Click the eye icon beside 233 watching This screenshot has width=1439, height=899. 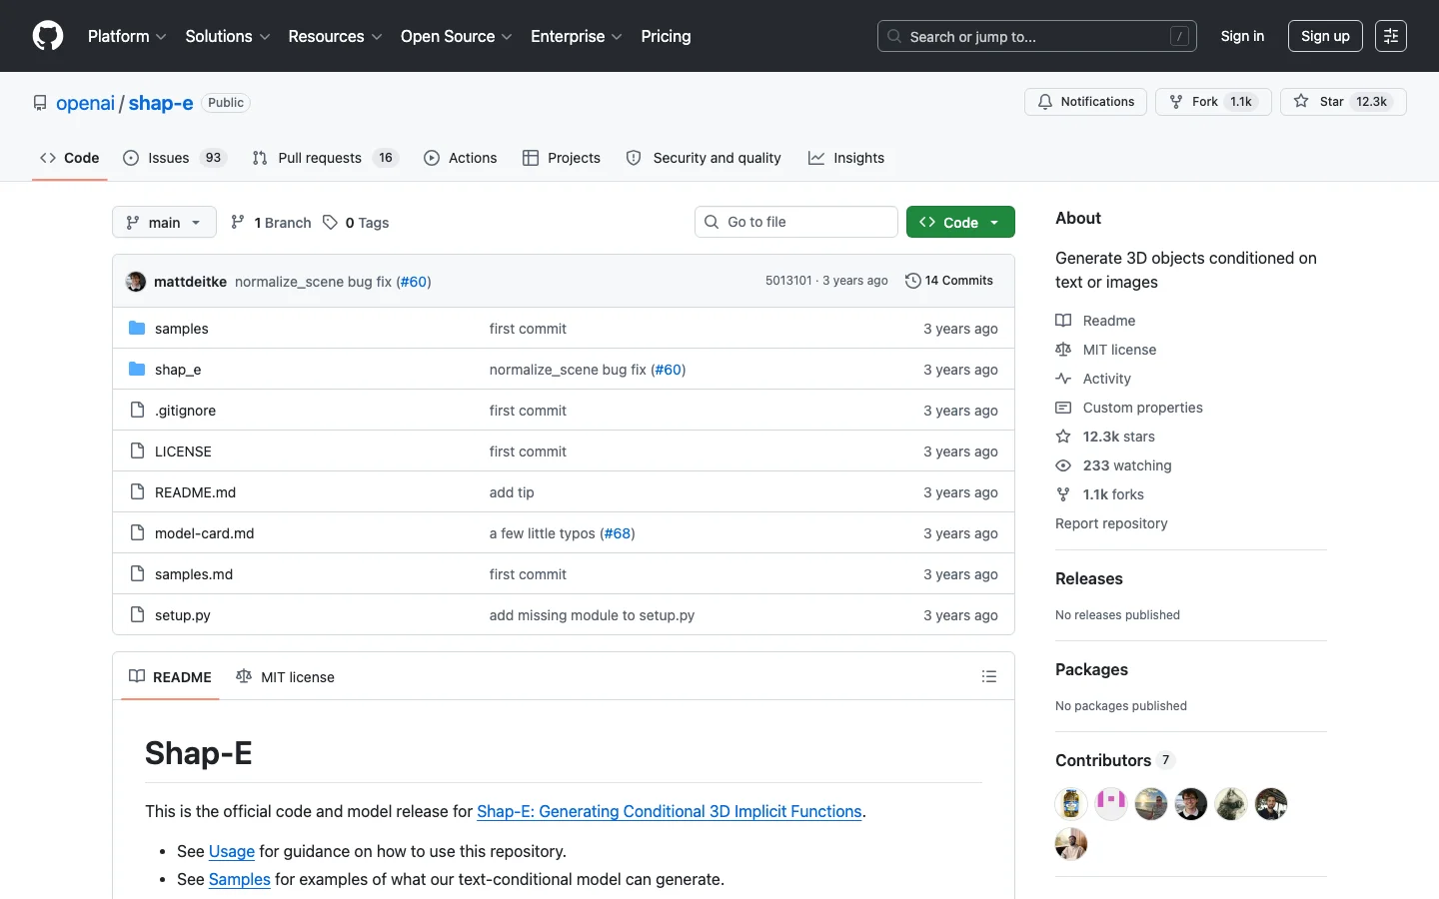coord(1063,465)
